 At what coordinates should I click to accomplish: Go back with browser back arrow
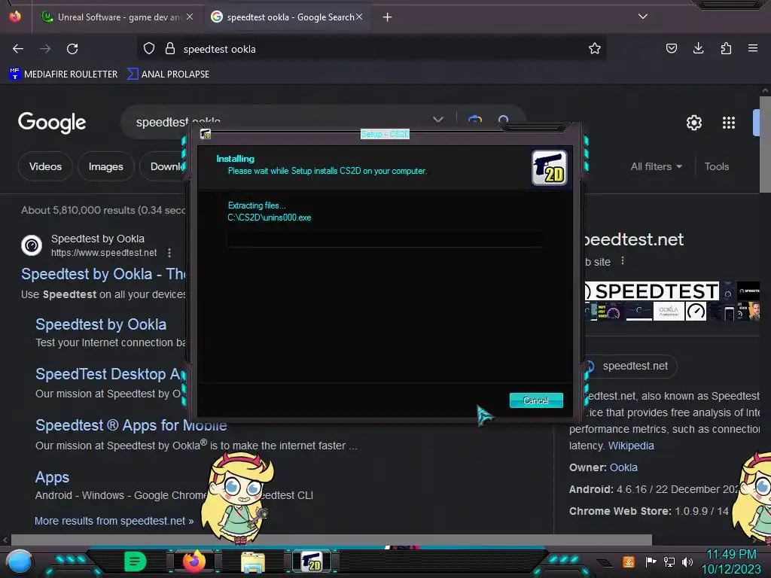(x=18, y=49)
